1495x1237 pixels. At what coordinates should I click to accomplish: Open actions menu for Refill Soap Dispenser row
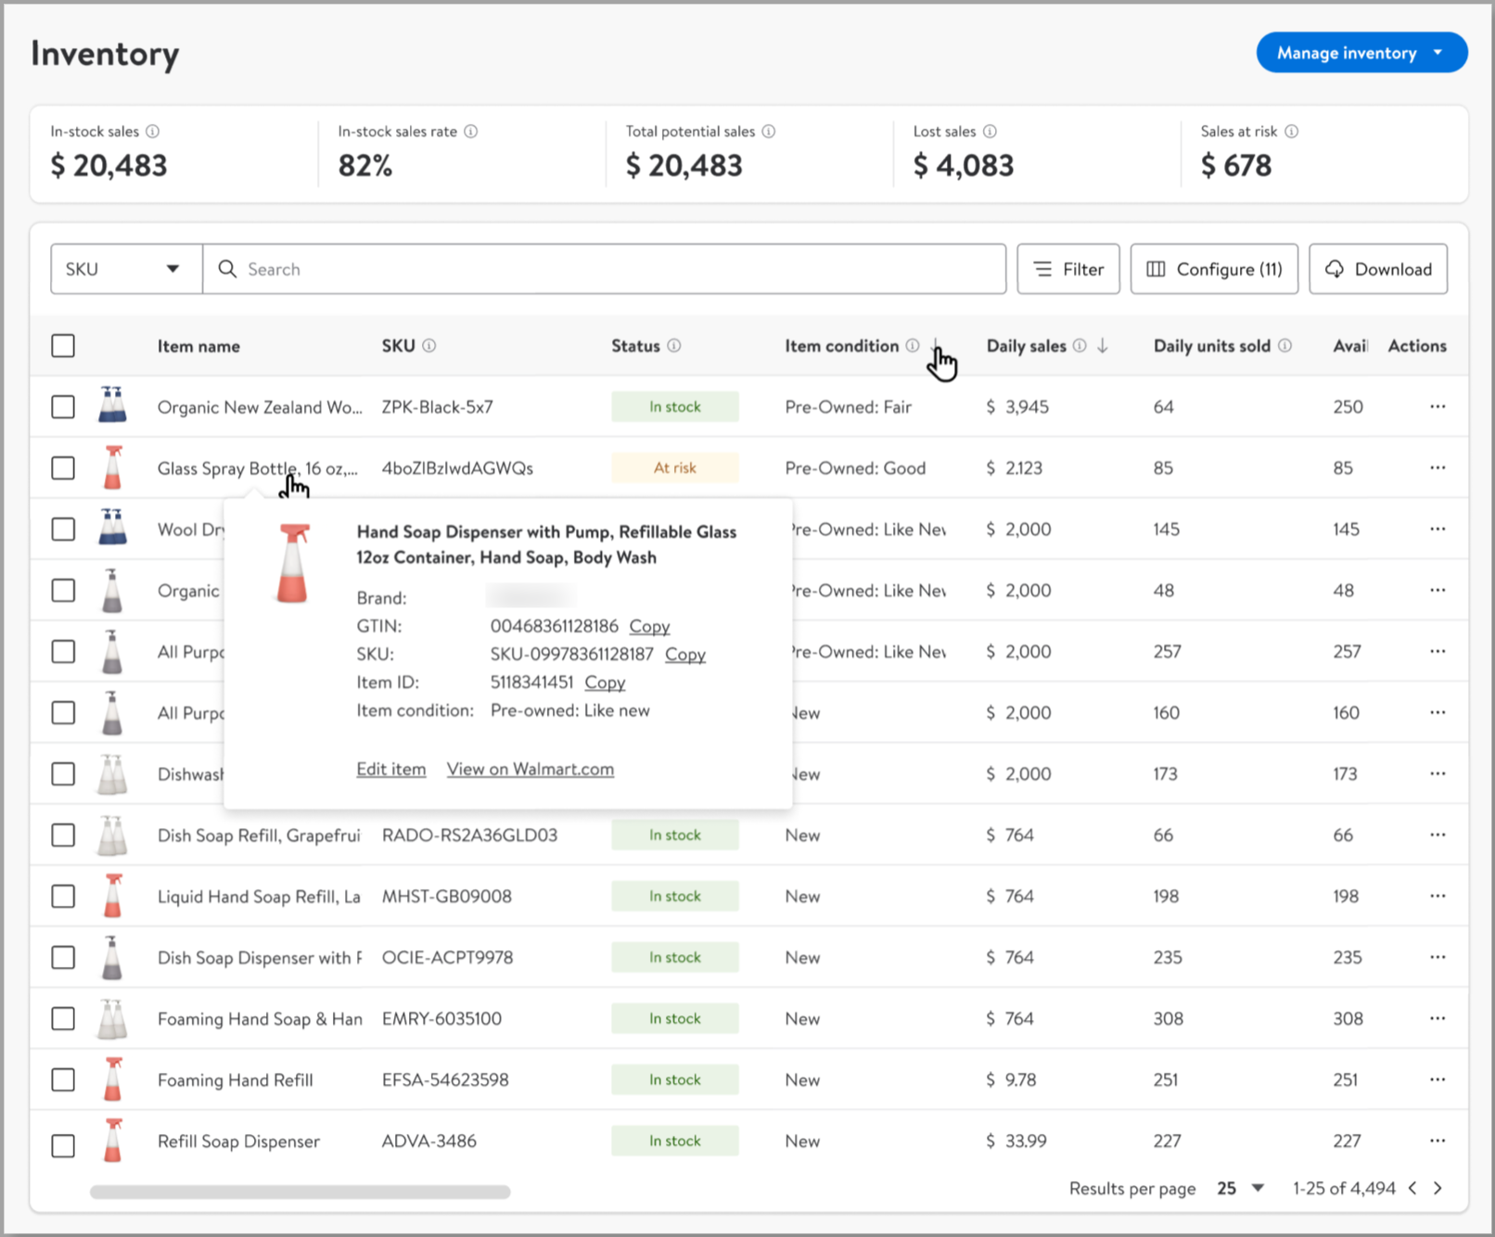point(1437,1141)
